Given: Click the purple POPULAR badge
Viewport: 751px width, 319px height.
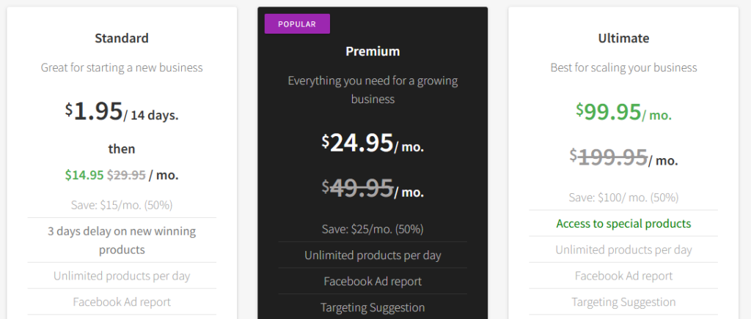Looking at the screenshot, I should (x=297, y=24).
